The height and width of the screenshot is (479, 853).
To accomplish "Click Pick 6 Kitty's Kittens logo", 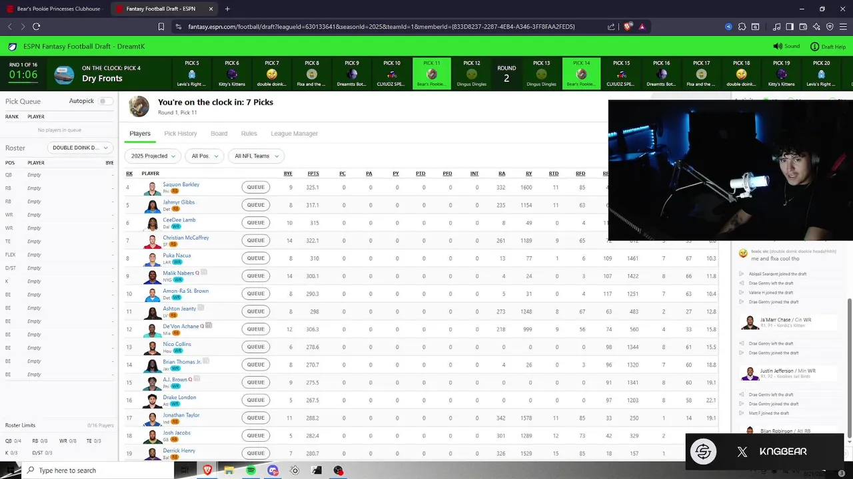I will pos(232,74).
